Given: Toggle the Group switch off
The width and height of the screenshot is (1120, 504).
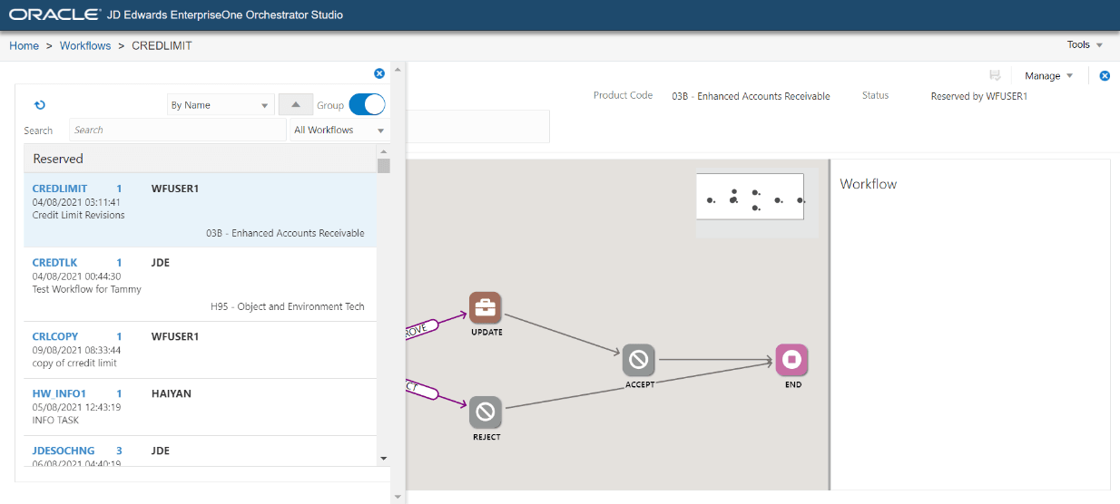Looking at the screenshot, I should (367, 105).
